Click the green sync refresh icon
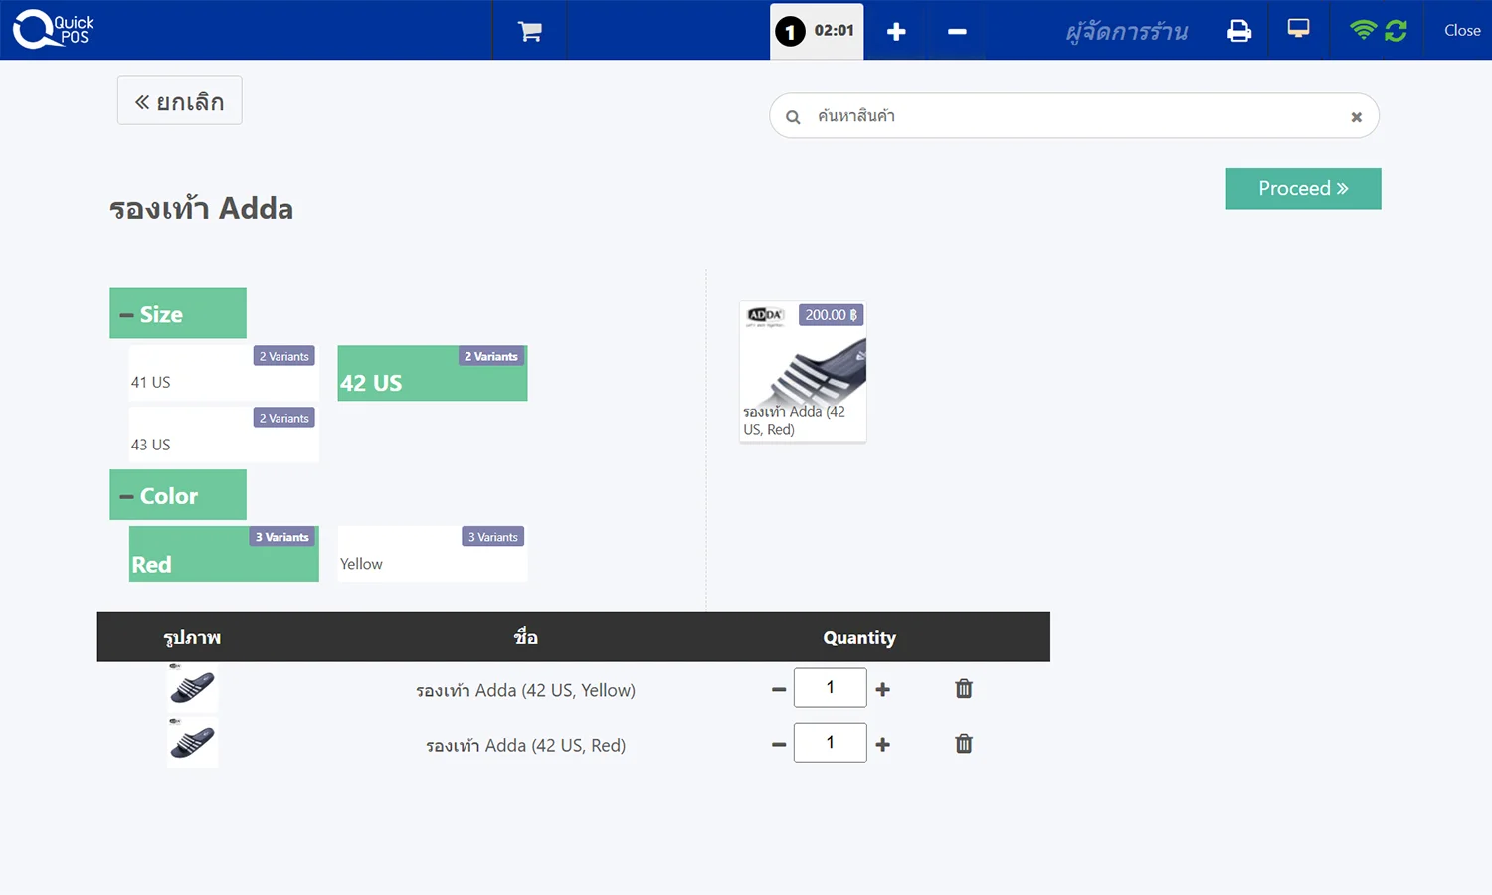1492x895 pixels. coord(1396,31)
